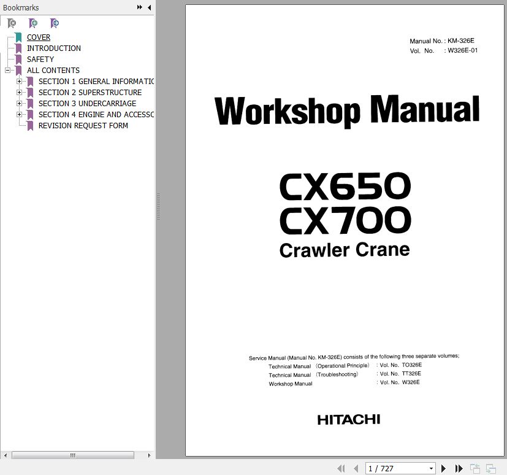This screenshot has width=507, height=475.
Task: Click bookmarks panel scroll right arrow
Action: pyautogui.click(x=149, y=455)
